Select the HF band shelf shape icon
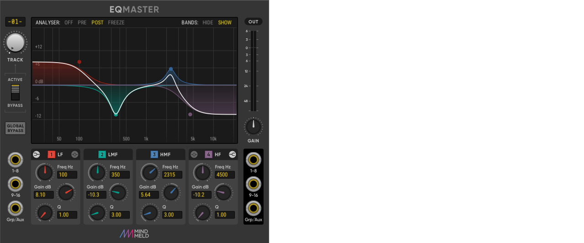The image size is (584, 243). [232, 154]
